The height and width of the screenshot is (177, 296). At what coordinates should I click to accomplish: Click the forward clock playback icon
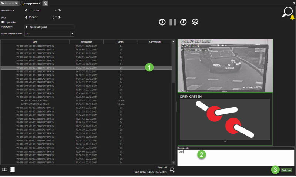184,22
